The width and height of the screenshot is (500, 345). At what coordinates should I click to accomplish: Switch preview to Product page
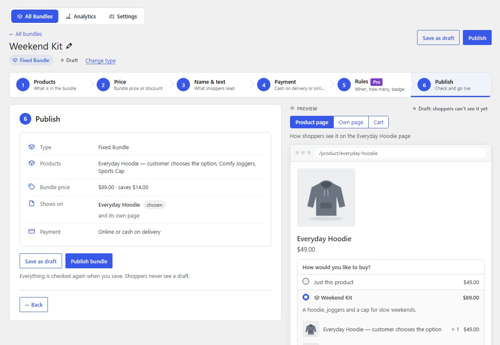click(312, 122)
